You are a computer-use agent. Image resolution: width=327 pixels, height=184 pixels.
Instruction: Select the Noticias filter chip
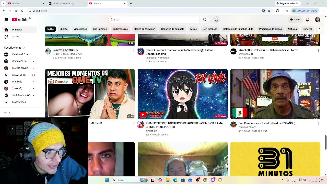coord(292,29)
